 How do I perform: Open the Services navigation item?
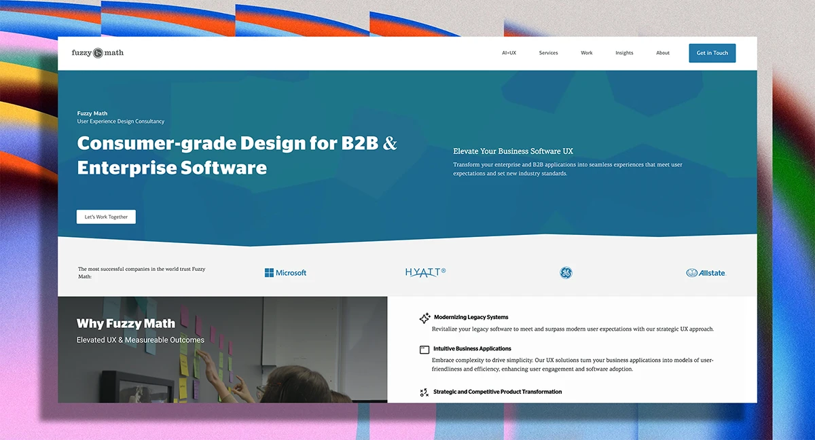(x=548, y=53)
